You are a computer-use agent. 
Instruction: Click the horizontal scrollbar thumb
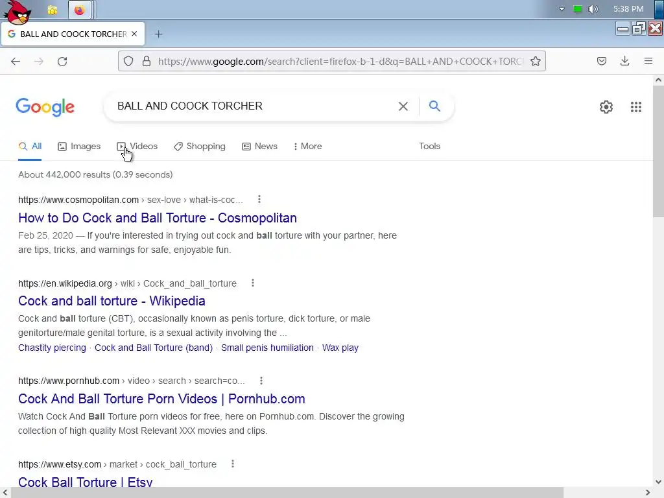coord(287,493)
